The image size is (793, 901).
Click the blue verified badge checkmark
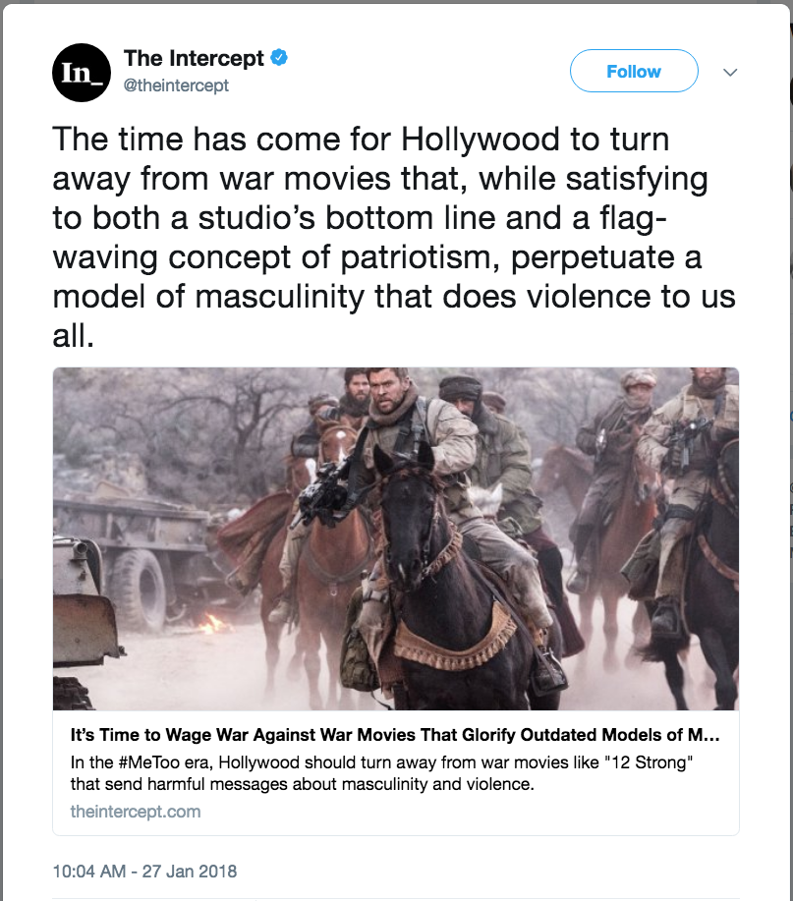tap(279, 57)
